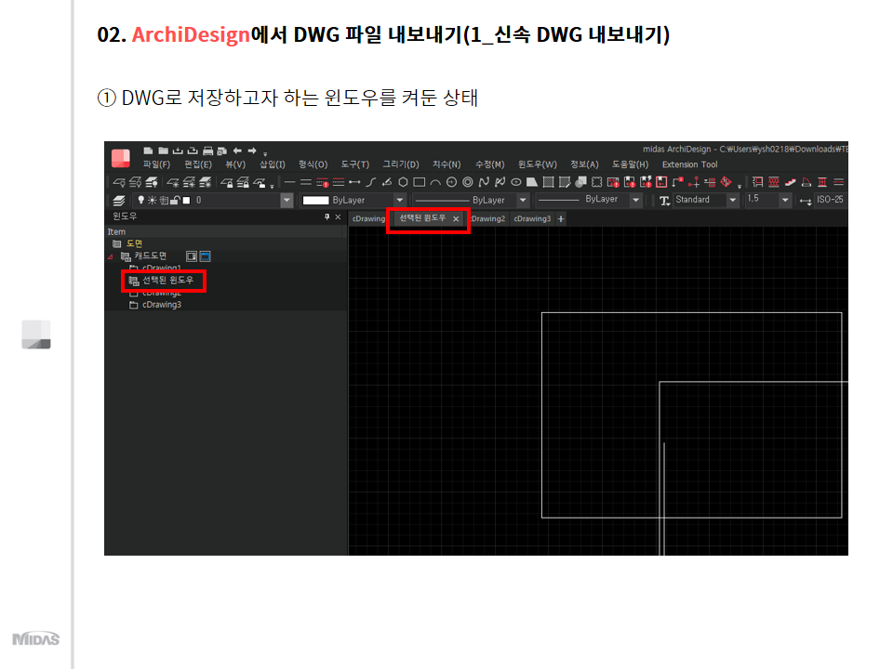This screenshot has height=669, width=893.
Task: Click the layer lock tool icon
Action: [x=227, y=183]
